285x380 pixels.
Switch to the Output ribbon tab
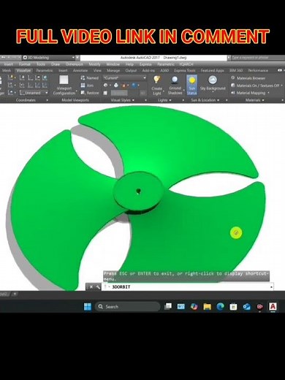point(131,71)
